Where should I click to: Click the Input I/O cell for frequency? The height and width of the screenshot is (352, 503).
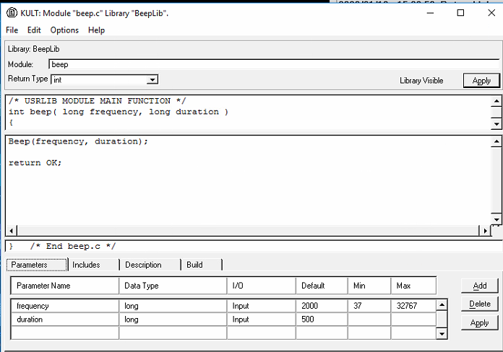tap(261, 306)
